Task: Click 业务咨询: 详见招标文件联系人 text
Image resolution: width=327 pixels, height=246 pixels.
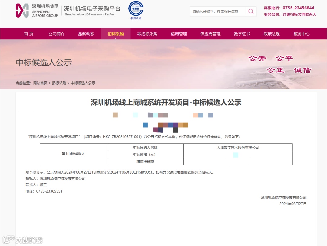Action: pos(290,14)
